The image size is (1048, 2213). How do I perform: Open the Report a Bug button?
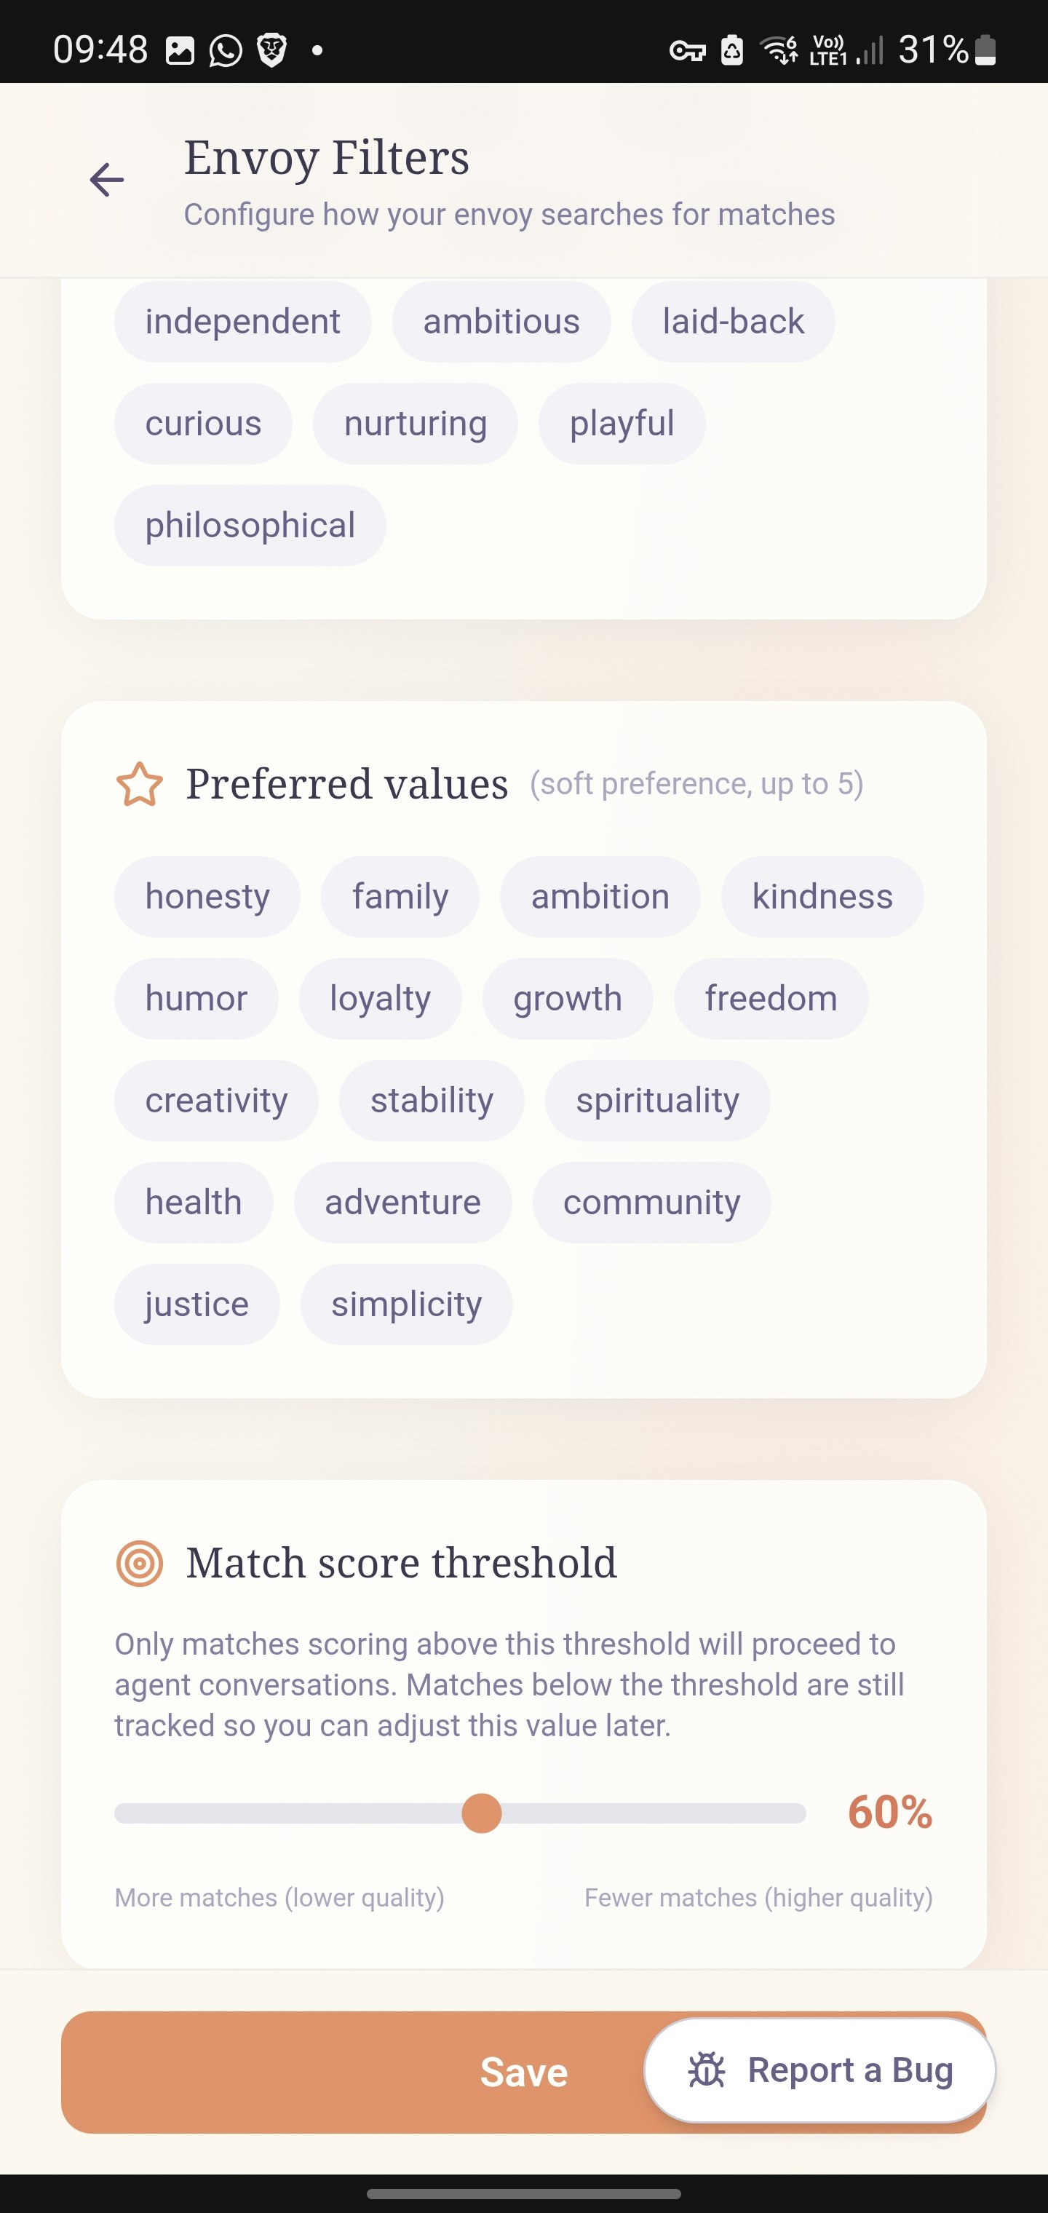pyautogui.click(x=820, y=2070)
